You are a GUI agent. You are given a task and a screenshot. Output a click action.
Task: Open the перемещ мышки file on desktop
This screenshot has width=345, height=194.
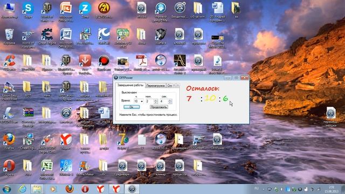(x=331, y=117)
